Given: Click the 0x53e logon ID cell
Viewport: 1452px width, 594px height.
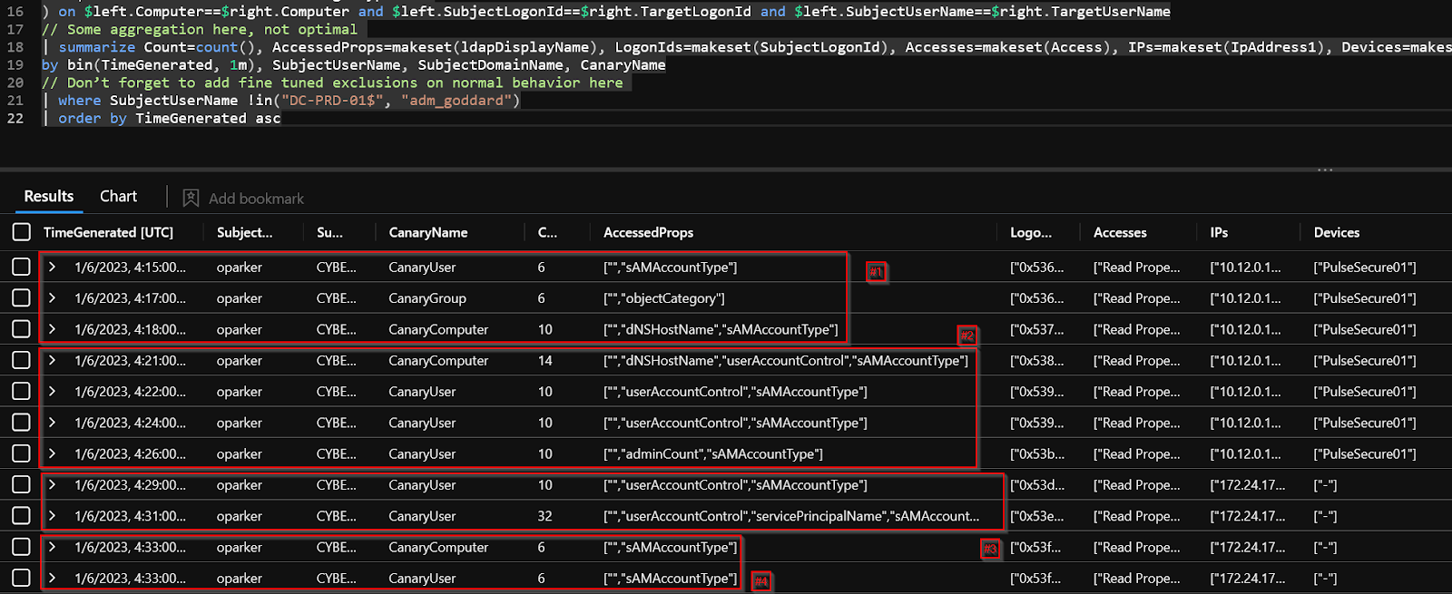Looking at the screenshot, I should 1037,515.
